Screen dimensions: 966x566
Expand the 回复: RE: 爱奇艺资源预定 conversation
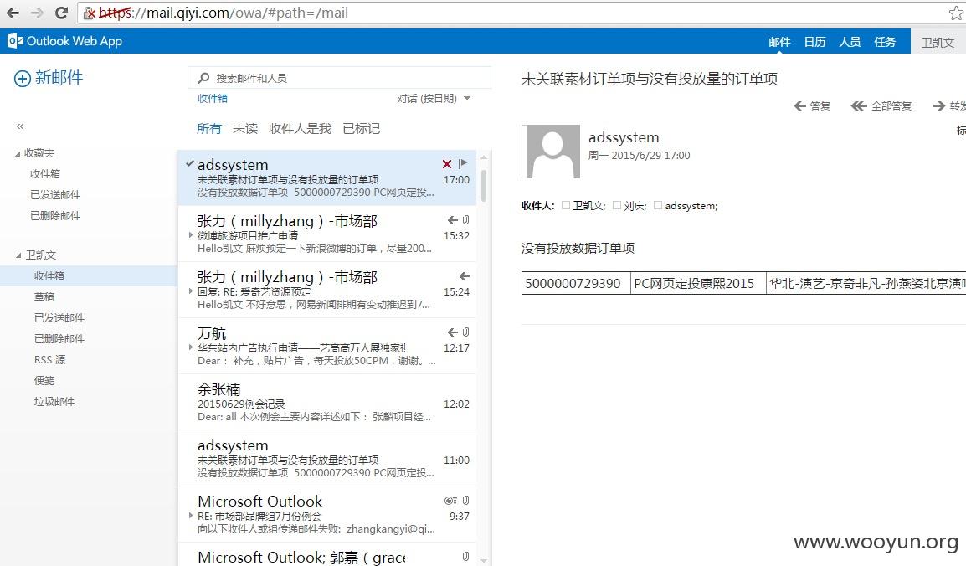pos(190,291)
